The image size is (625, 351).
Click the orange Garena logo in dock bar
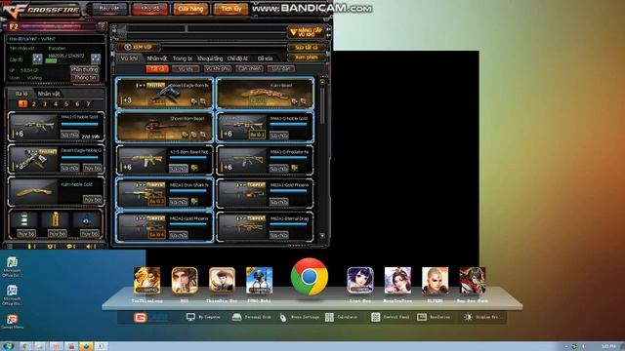141,317
